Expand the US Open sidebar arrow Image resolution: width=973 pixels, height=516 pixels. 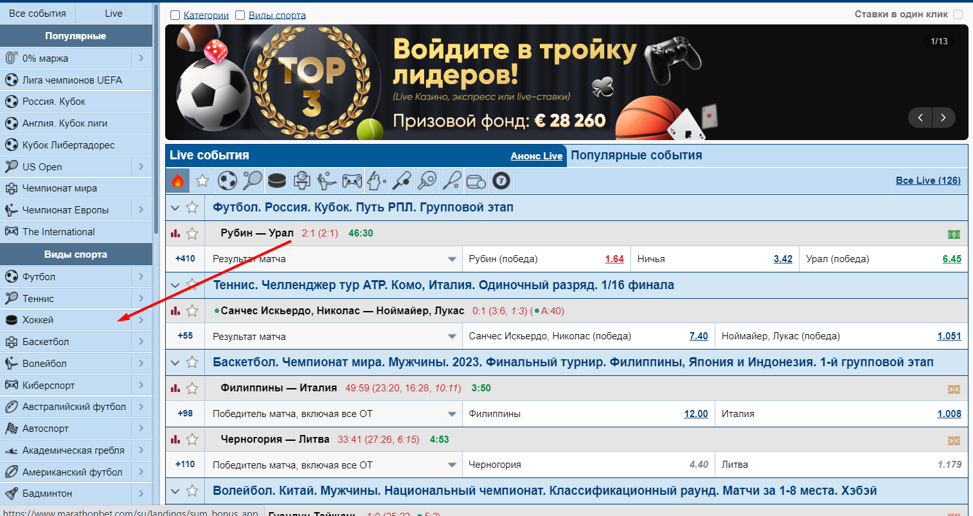pyautogui.click(x=141, y=166)
